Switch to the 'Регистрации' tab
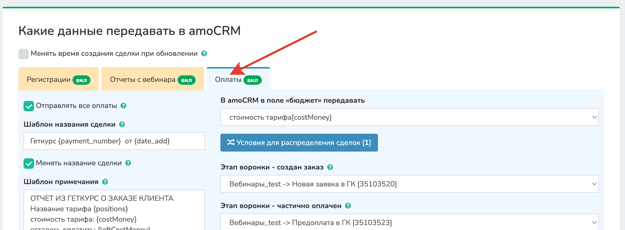This screenshot has width=625, height=230. (x=58, y=80)
